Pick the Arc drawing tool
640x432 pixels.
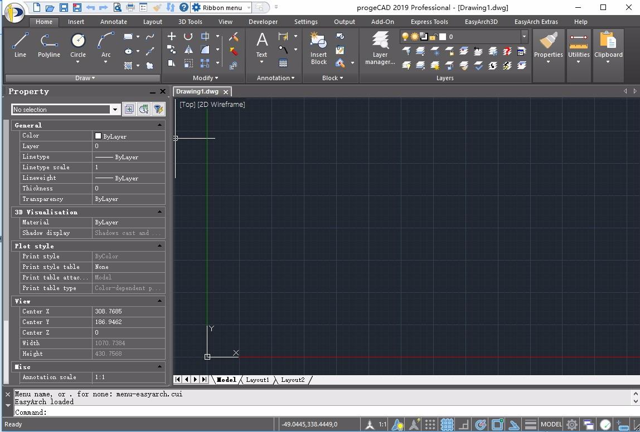pyautogui.click(x=106, y=48)
